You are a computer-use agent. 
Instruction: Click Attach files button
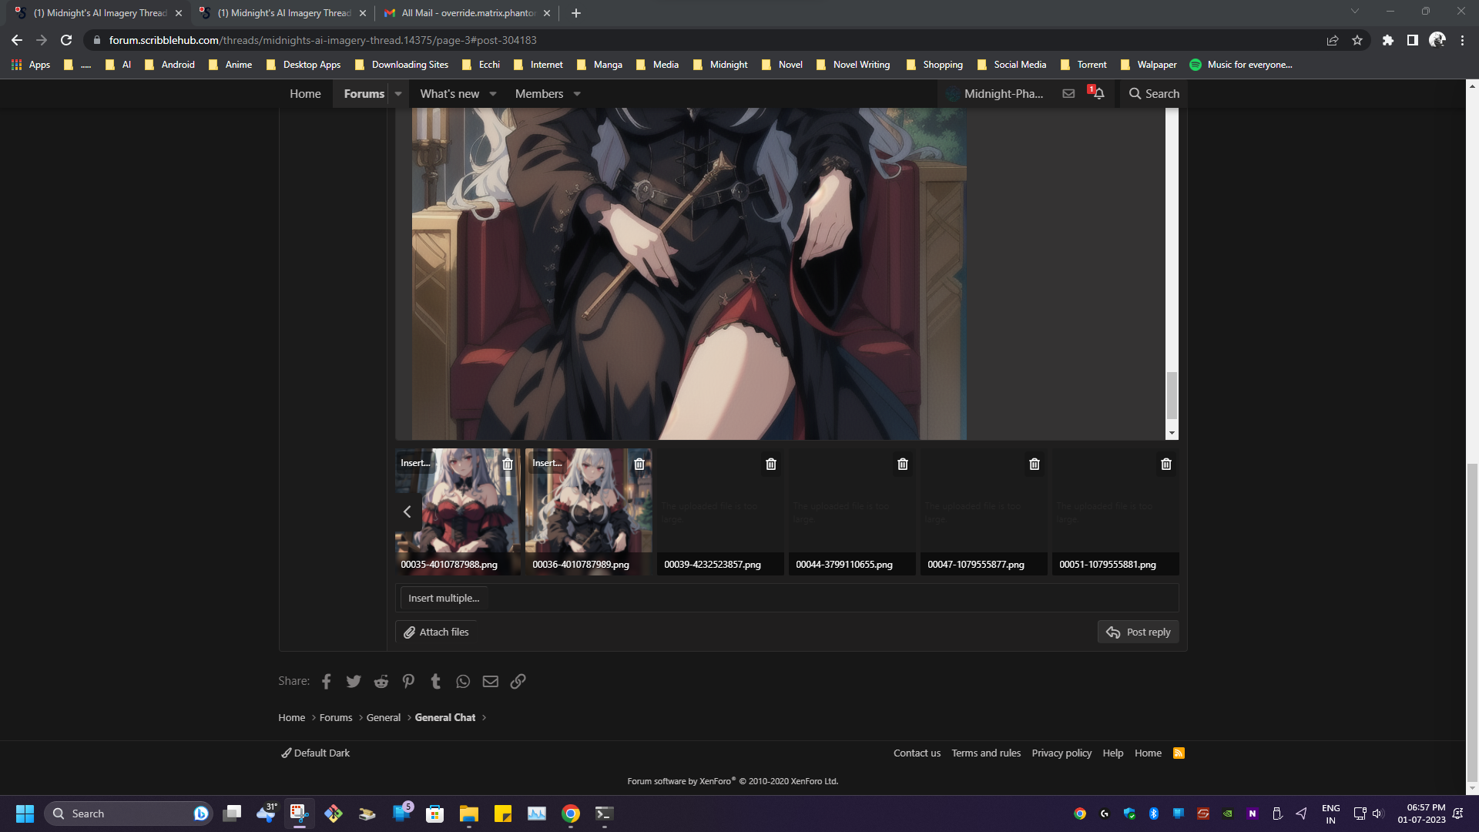(436, 632)
